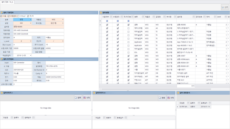The height and width of the screenshot is (129, 230).
Task: Open 등록일자 filter in 설비 관련문서 list
Action: point(210,103)
